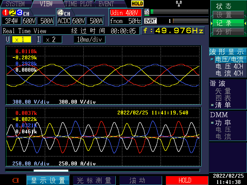
Task: Click the SD card status icon
Action: pyautogui.click(x=147, y=12)
